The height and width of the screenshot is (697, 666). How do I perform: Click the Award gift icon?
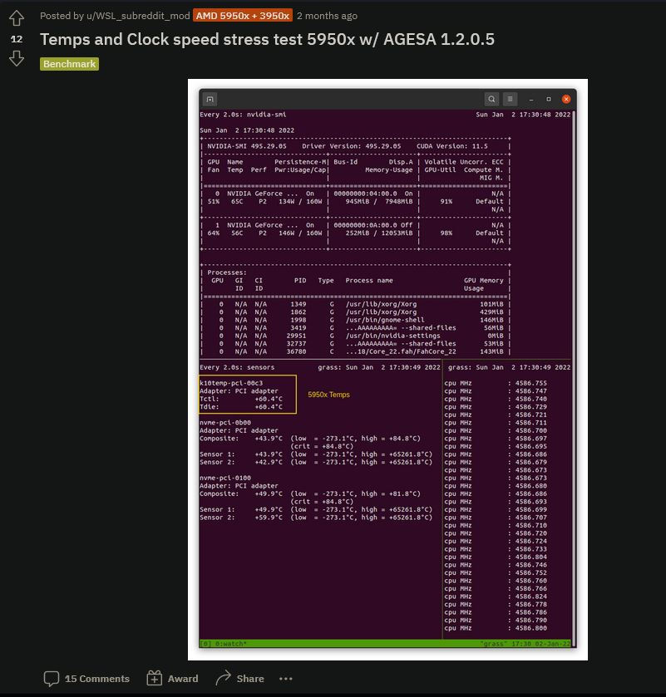154,678
